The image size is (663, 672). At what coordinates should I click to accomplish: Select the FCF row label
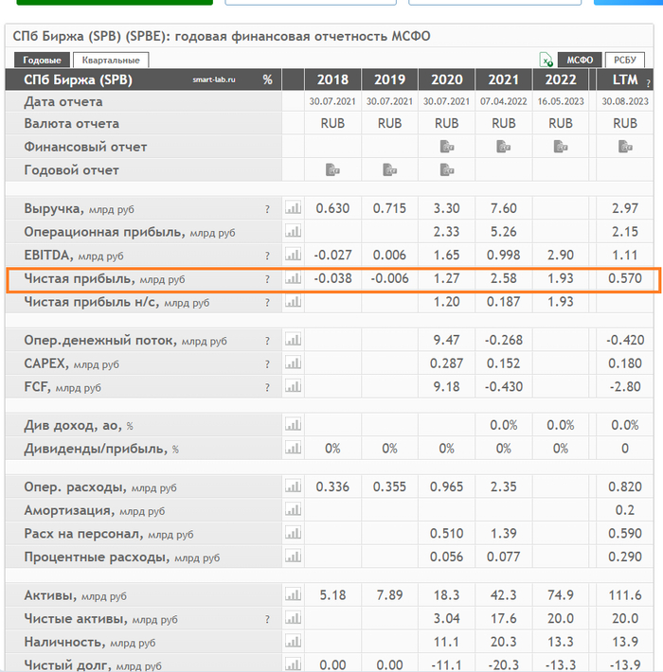click(63, 387)
